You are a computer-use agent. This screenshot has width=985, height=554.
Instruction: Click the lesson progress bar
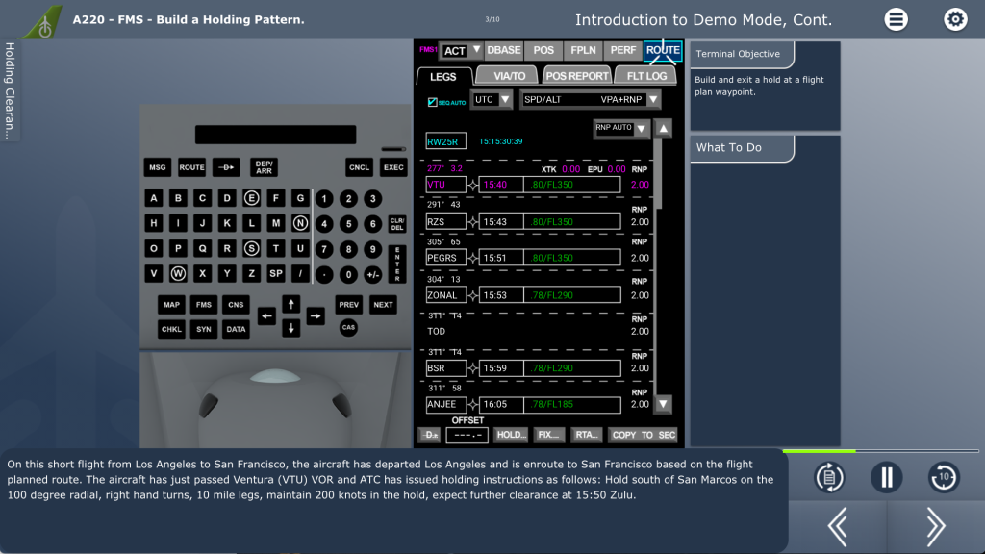pos(881,451)
